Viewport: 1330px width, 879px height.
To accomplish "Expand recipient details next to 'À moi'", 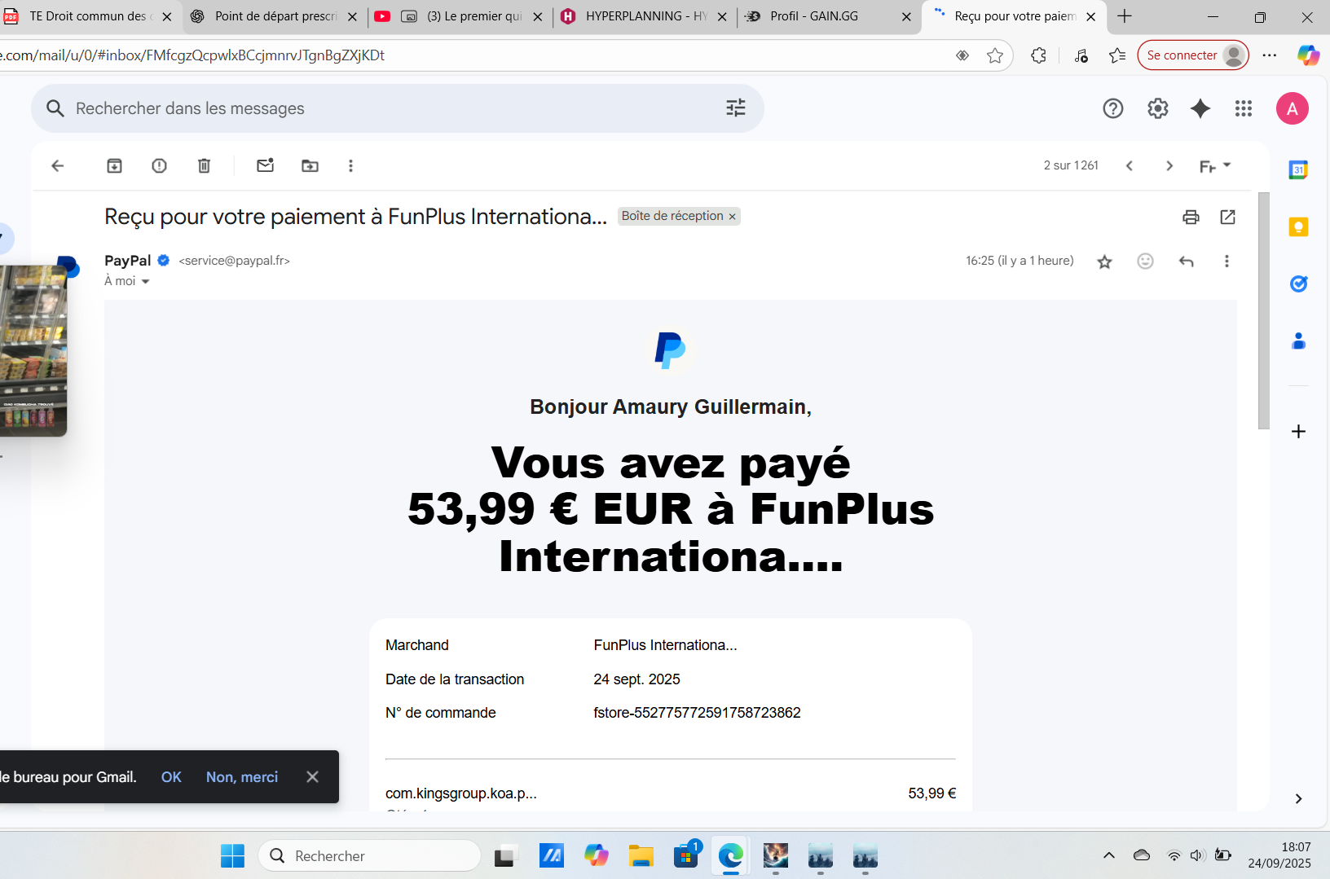I will click(146, 282).
